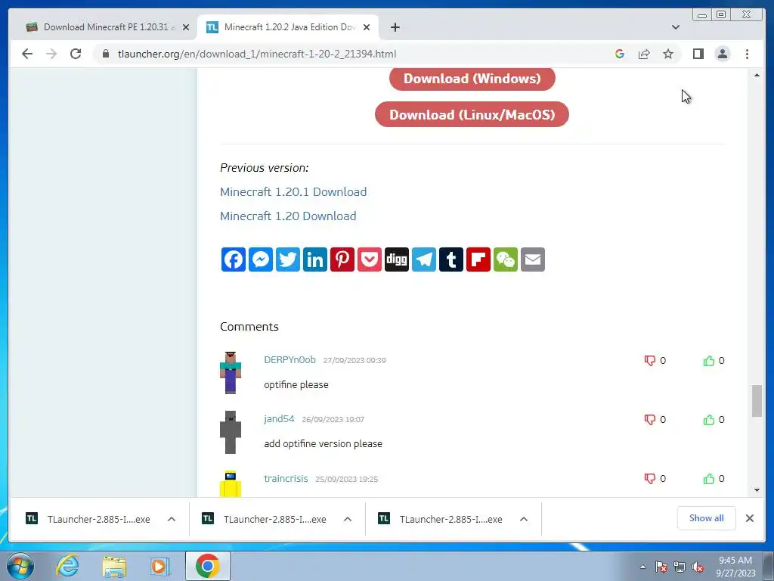Dislike DERPYn0ob's comment

coord(649,361)
